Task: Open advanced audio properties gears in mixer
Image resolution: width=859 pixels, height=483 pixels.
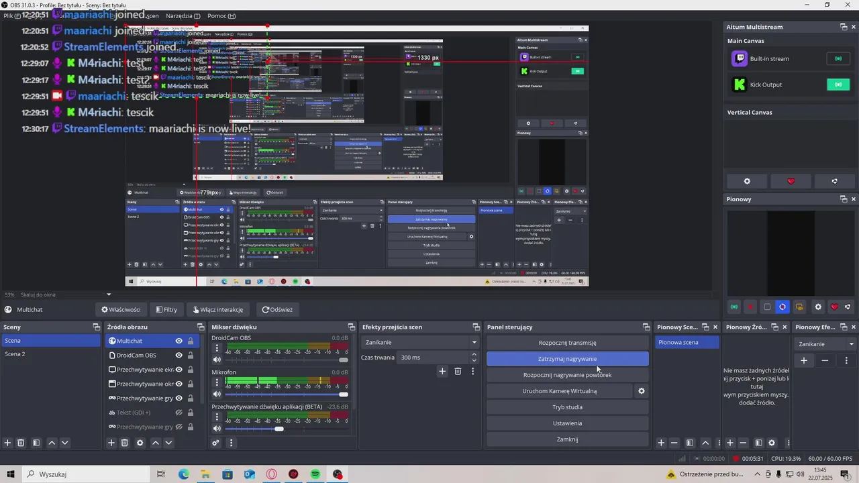Action: click(215, 443)
